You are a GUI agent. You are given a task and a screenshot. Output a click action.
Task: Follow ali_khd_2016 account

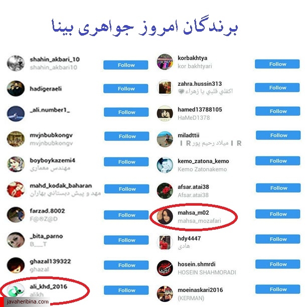pyautogui.click(x=126, y=290)
